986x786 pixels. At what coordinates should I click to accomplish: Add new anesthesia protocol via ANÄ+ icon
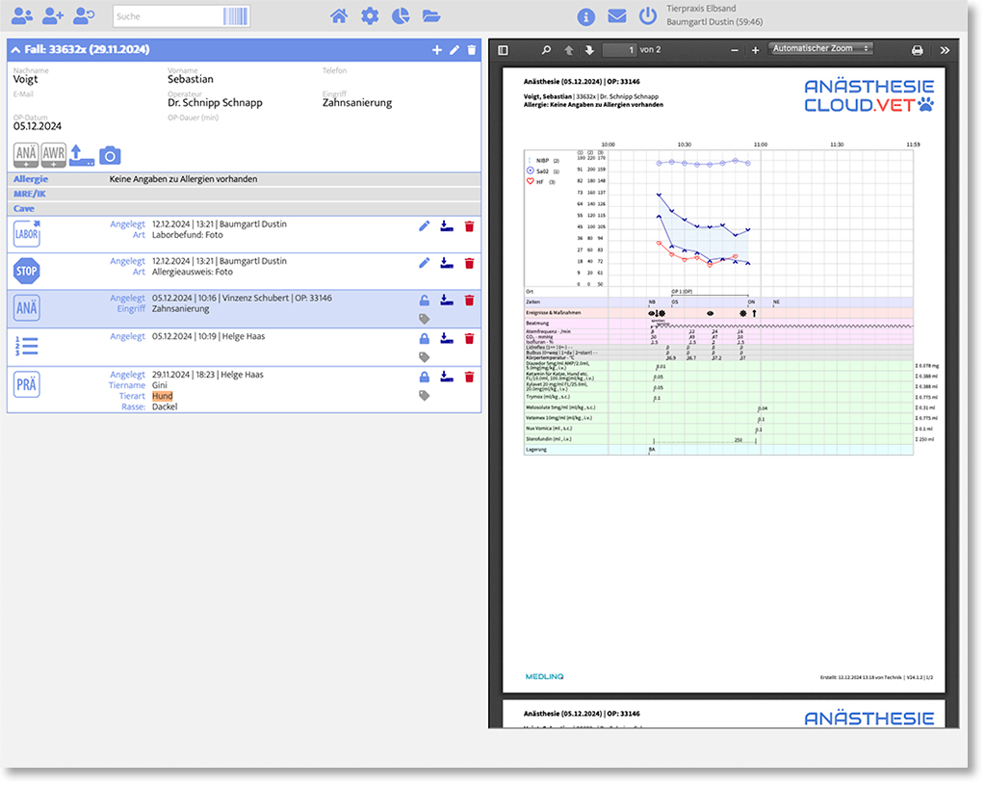click(x=26, y=154)
